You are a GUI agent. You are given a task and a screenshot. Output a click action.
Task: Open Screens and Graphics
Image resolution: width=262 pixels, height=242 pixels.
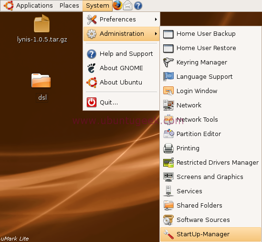(x=211, y=177)
